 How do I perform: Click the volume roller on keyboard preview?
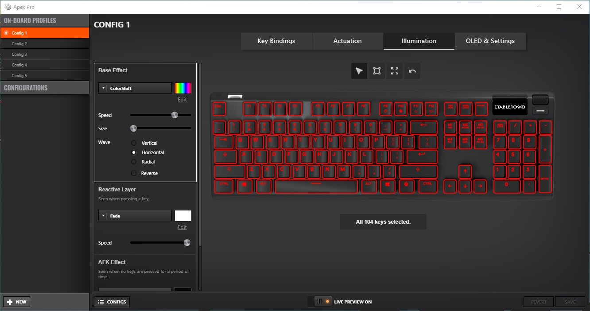(x=540, y=100)
